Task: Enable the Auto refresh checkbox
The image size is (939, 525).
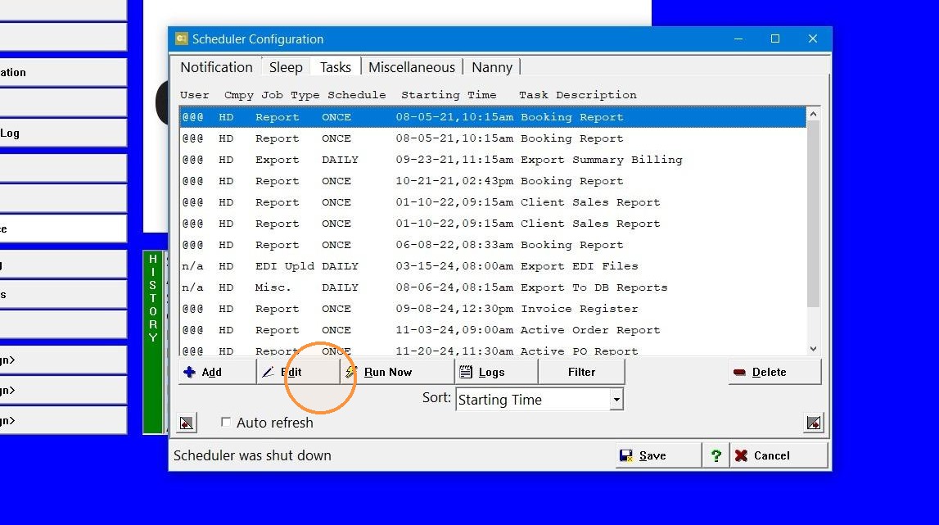Action: [x=226, y=422]
